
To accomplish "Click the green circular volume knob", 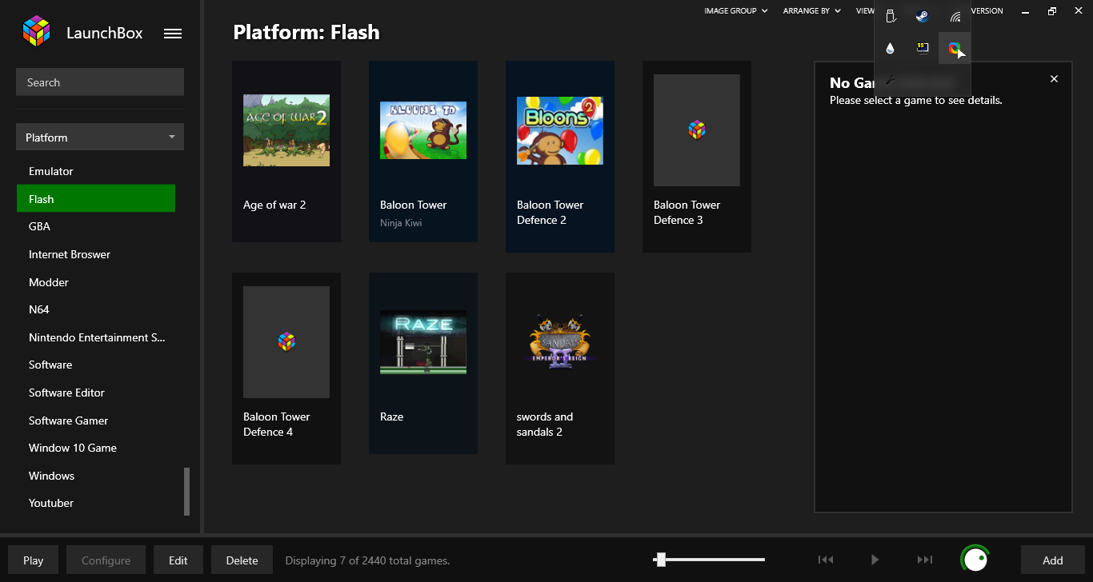I will pyautogui.click(x=975, y=560).
